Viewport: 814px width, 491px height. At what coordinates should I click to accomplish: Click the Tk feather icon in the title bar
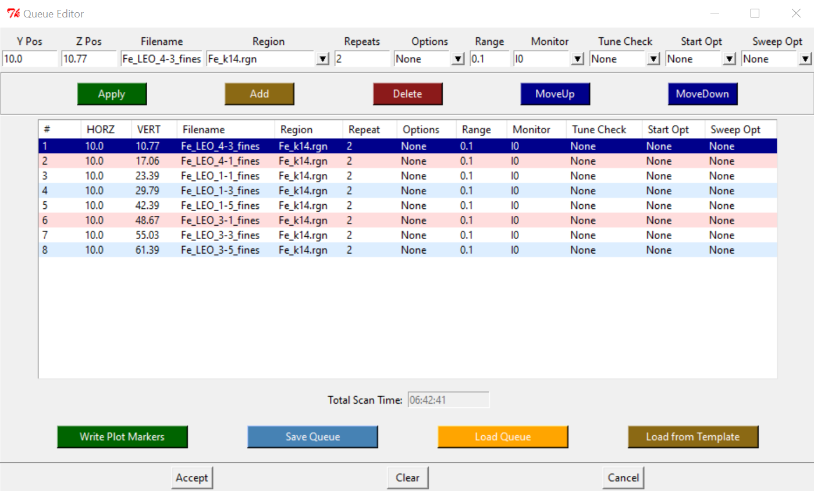click(13, 13)
